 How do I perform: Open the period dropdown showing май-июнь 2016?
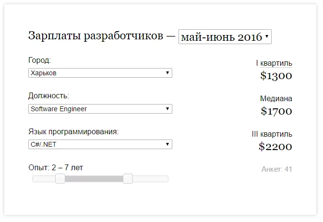(225, 37)
